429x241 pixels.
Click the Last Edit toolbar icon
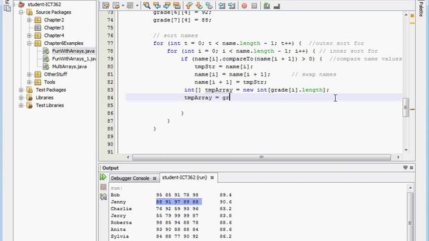pyautogui.click(x=106, y=5)
